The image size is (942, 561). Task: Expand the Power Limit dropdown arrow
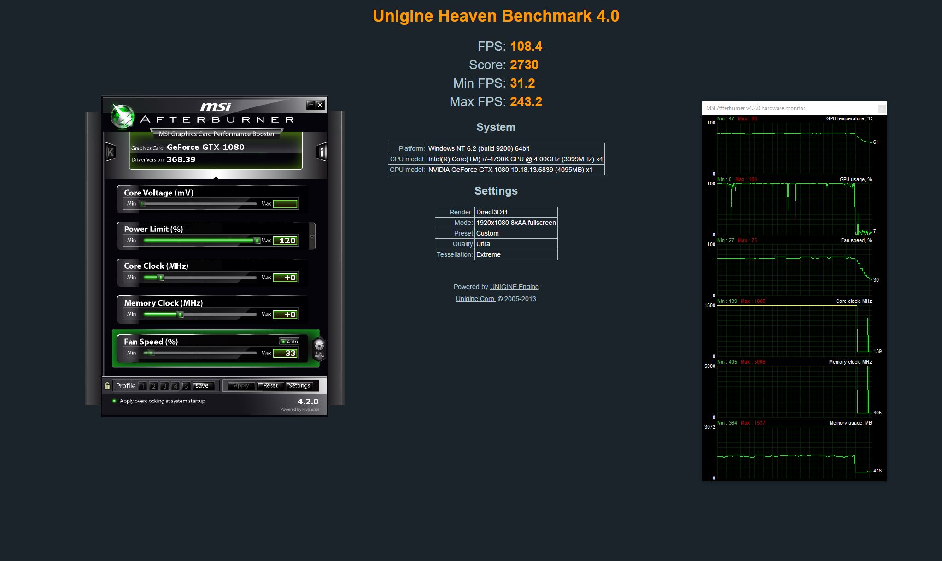[x=312, y=237]
